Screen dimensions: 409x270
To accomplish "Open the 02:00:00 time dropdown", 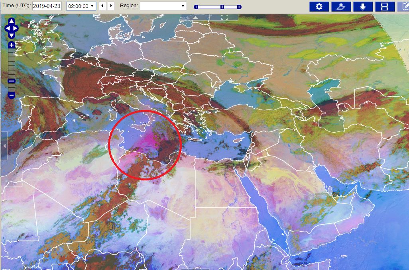I will tap(81, 6).
